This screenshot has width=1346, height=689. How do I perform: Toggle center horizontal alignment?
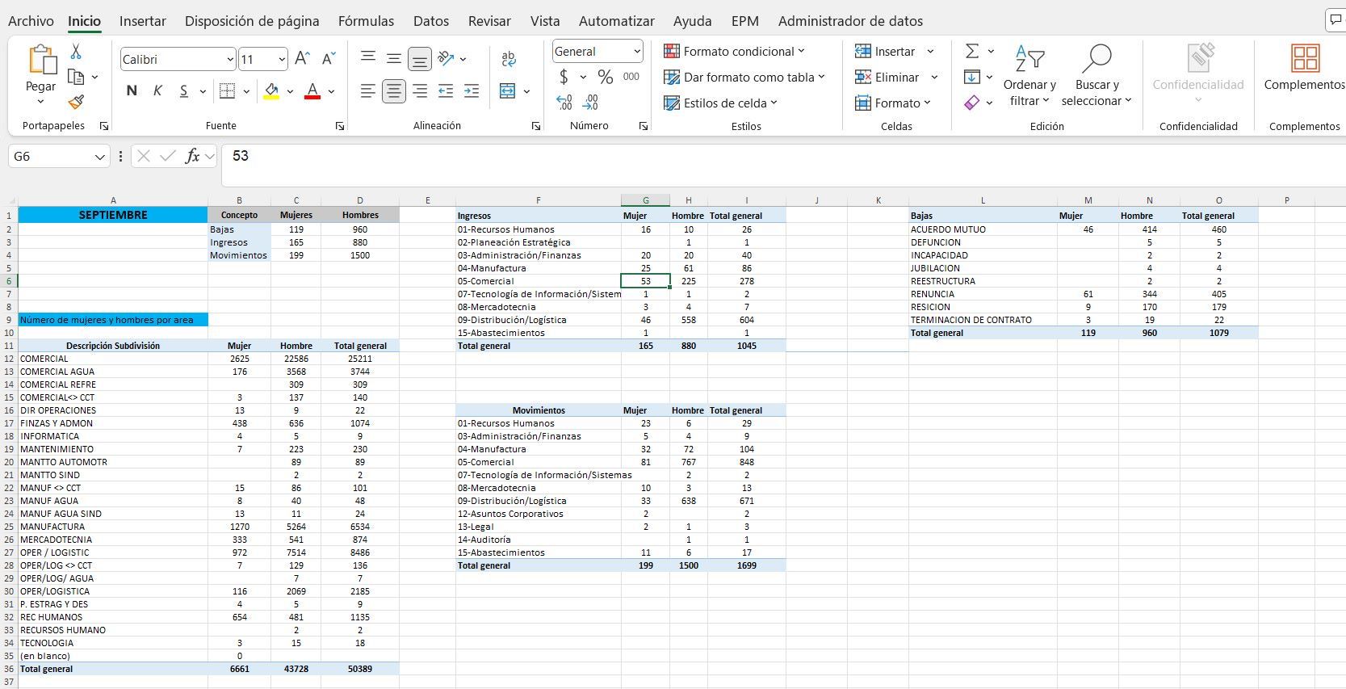tap(394, 91)
